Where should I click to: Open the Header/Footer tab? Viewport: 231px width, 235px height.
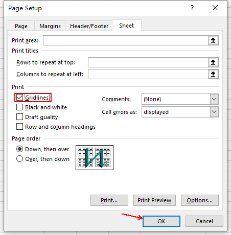click(89, 26)
